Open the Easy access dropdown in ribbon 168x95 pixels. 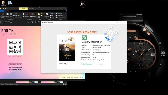42,15
